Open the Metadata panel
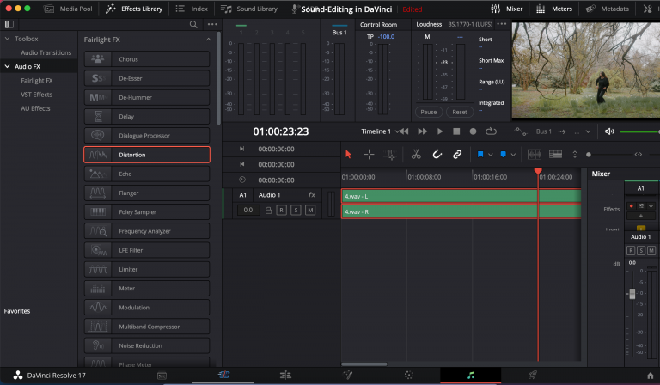The image size is (660, 385). [x=607, y=9]
